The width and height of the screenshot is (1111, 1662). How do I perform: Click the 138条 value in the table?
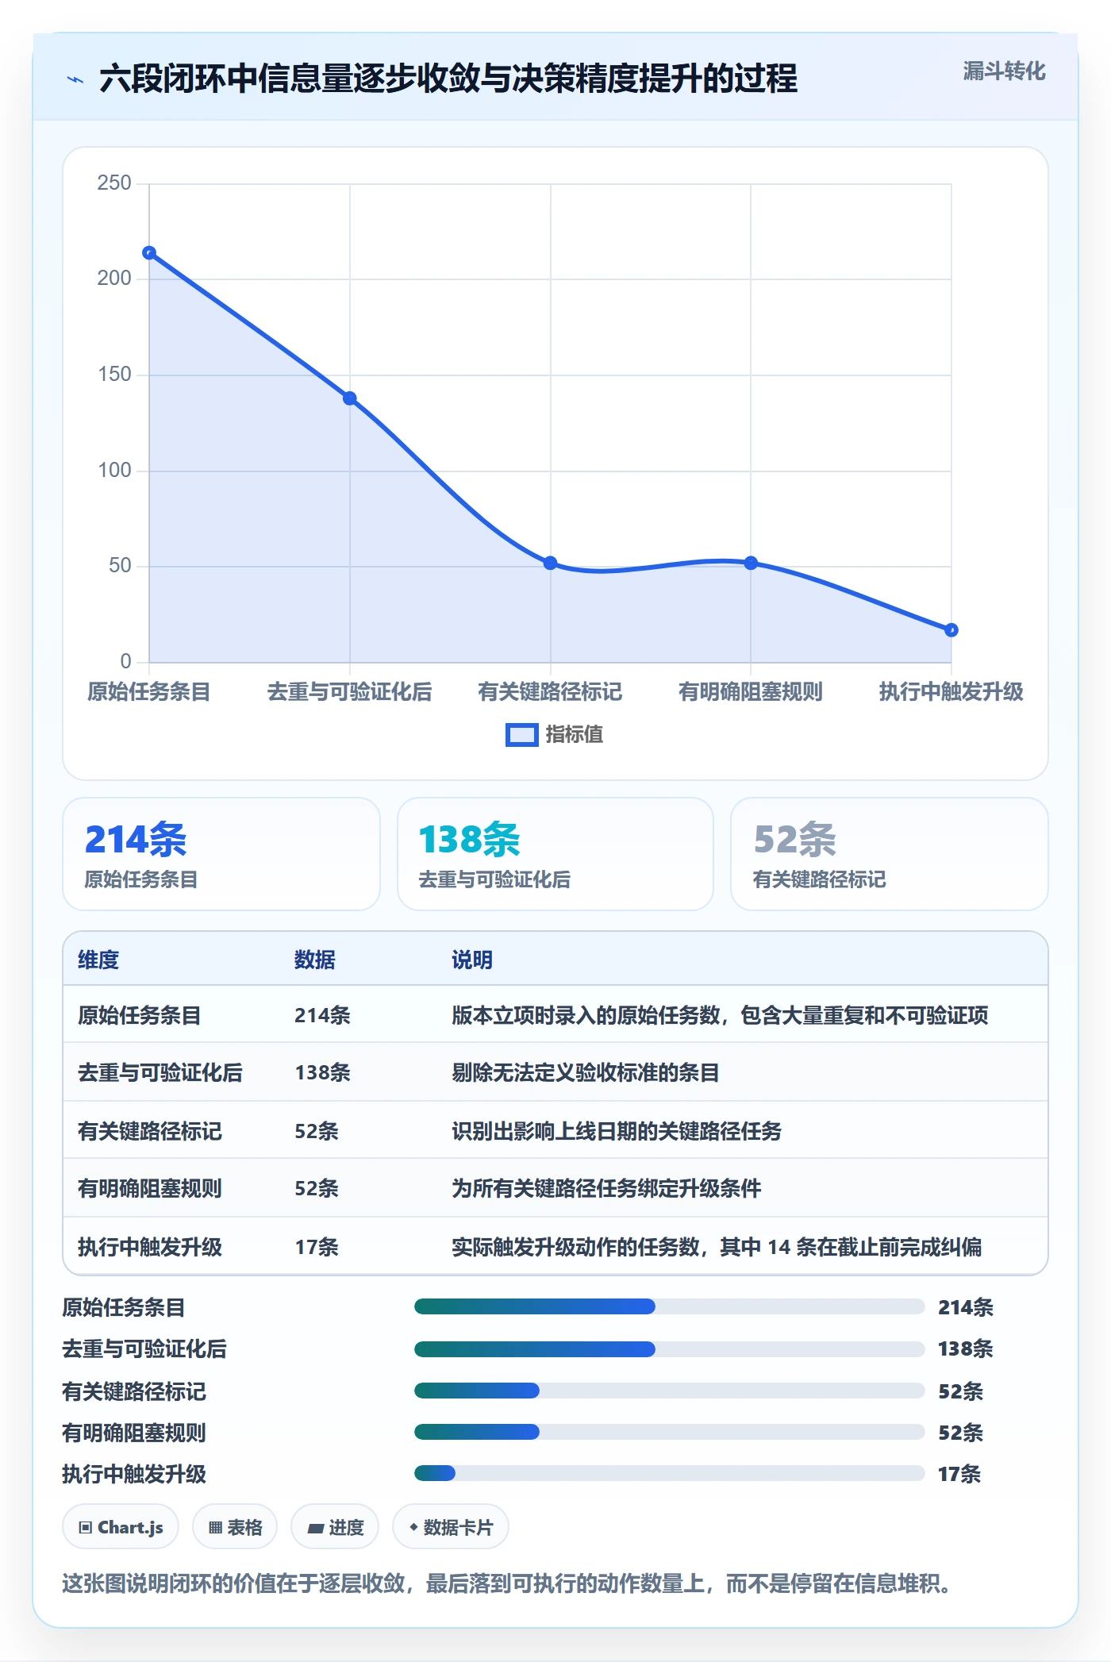point(322,1072)
